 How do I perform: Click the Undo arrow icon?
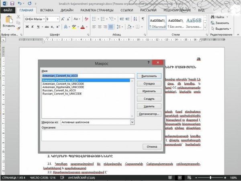click(x=20, y=3)
